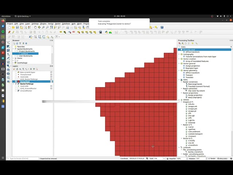This screenshot has width=233, height=175.
Task: Expand the Home node in Browser
Action: point(13,58)
